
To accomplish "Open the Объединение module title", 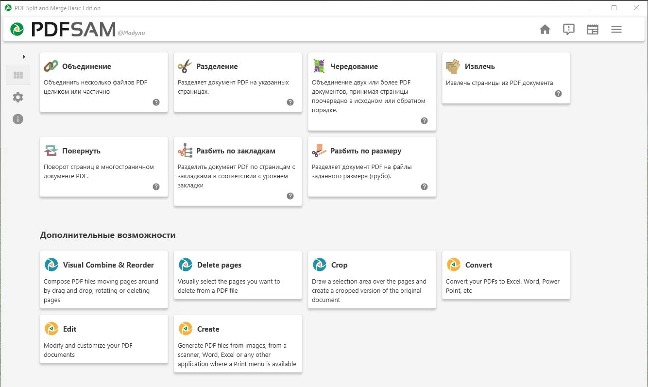I will click(x=86, y=67).
